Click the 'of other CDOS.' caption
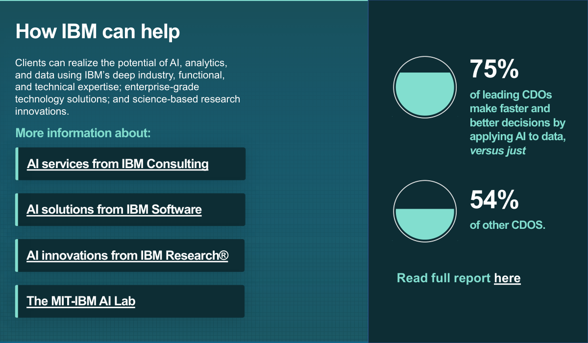The image size is (588, 343). [x=508, y=225]
